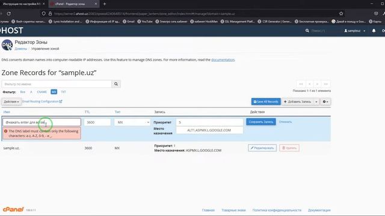This screenshot has width=385, height=216.
Task: Click the lock icon in the address bar
Action: (50, 14)
